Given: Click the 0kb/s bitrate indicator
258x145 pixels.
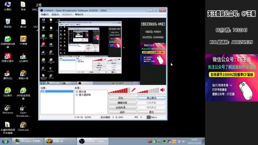Looking at the screenshot, I should tap(152, 117).
